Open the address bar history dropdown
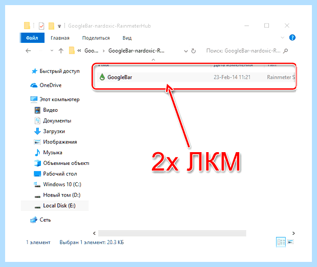The width and height of the screenshot is (317, 267). coord(186,51)
